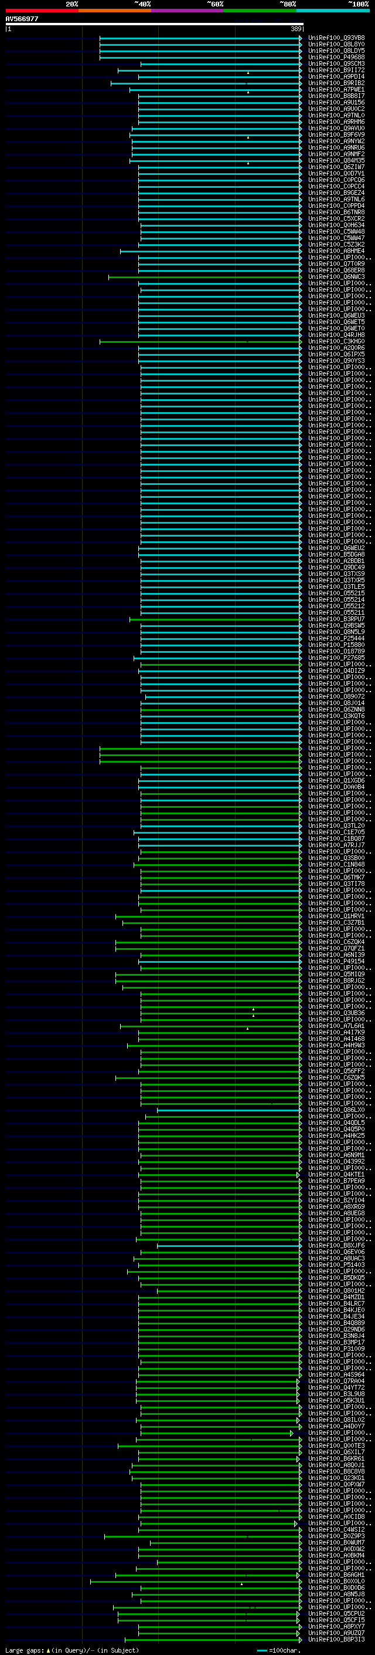Open hit UniRef100_B8XJF6

click(336, 1245)
